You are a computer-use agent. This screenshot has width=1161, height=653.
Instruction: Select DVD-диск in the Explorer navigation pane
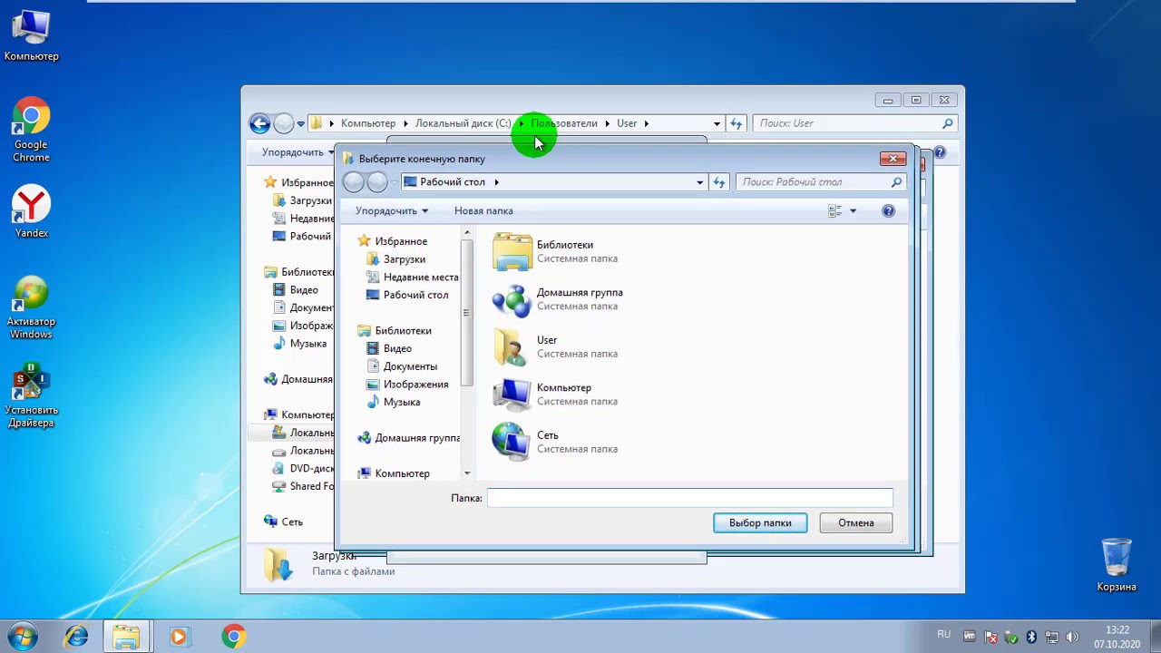coord(304,469)
